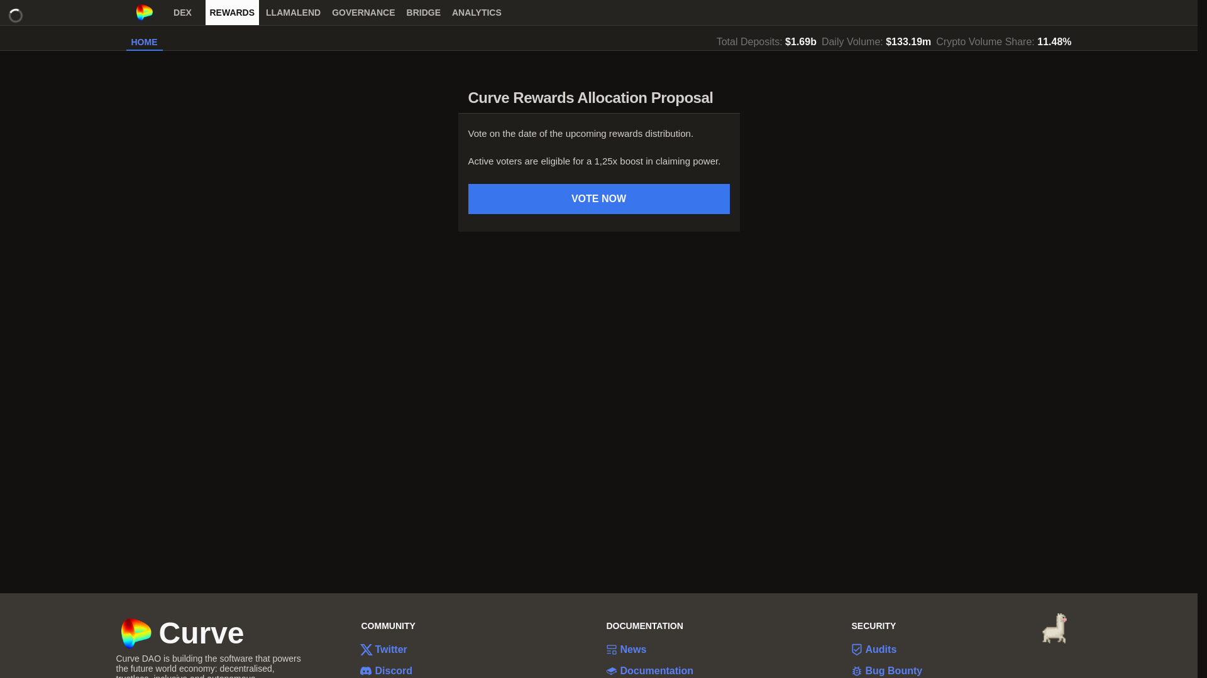Viewport: 1207px width, 678px height.
Task: Click the DOCUMENTATION footer heading
Action: (644, 626)
